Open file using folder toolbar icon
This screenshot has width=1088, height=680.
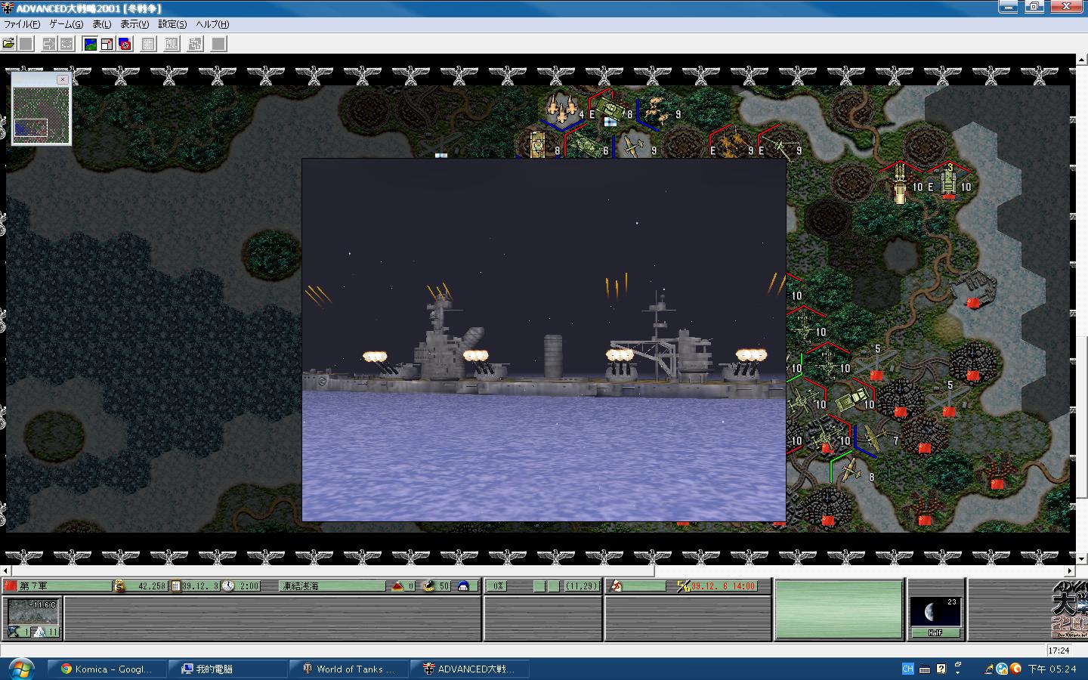coord(8,44)
